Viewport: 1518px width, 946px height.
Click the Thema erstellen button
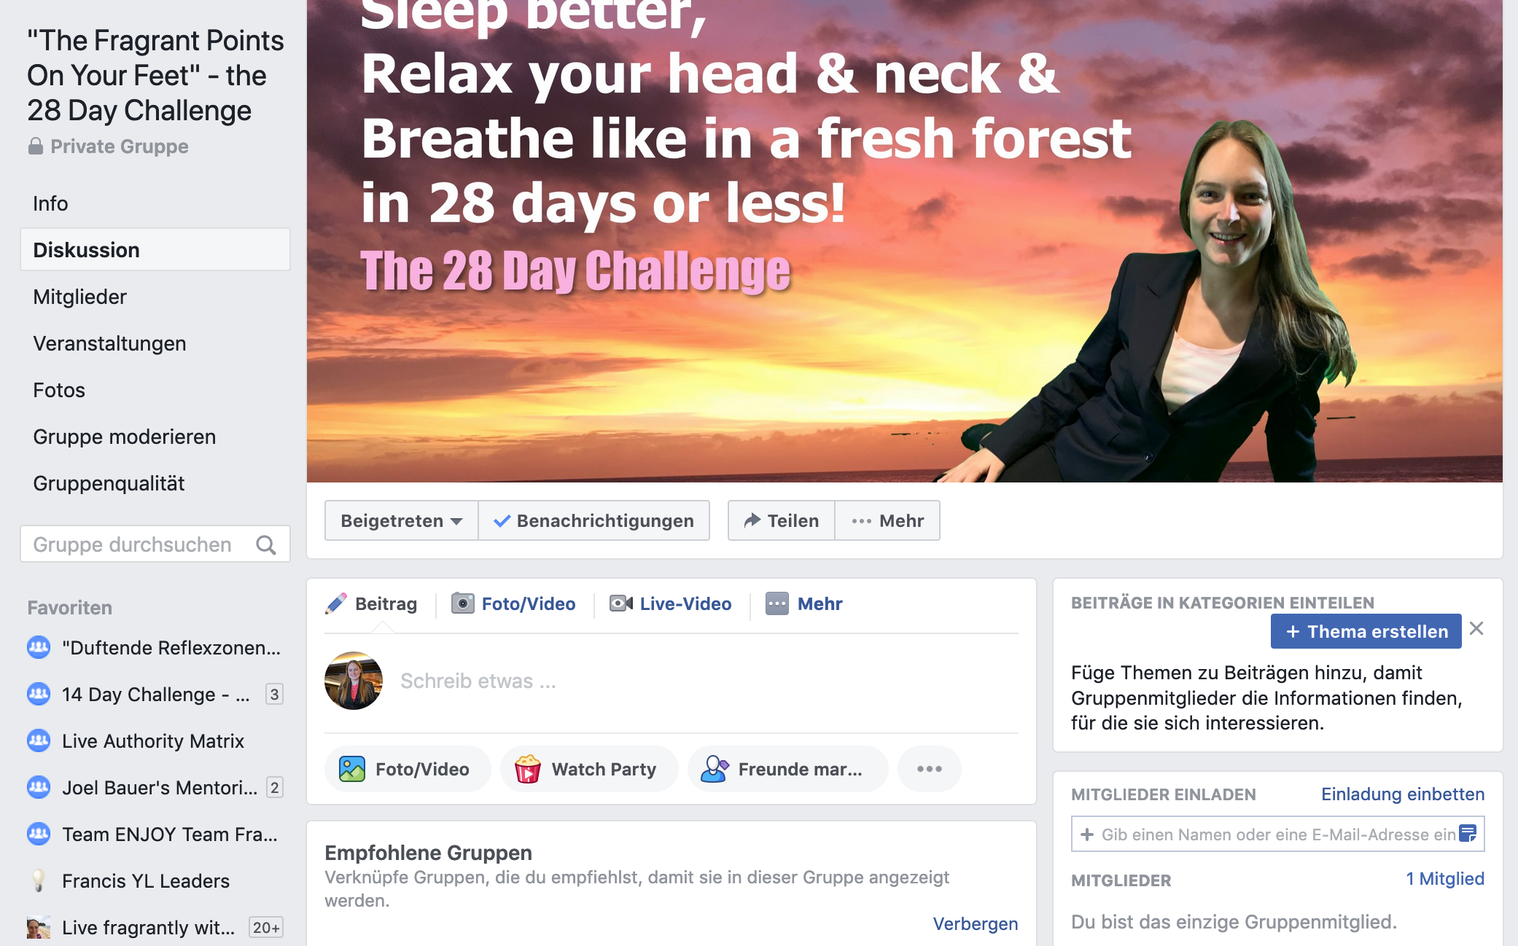(1366, 631)
